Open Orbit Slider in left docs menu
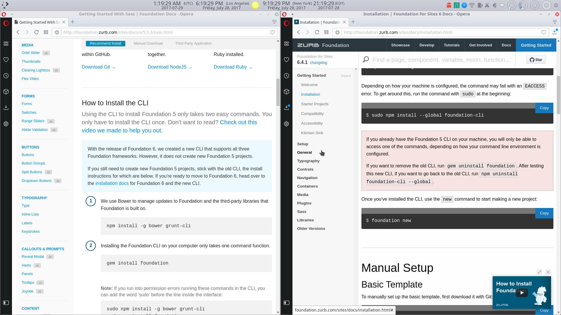Screen dimensions: 561x315 click(x=31, y=53)
